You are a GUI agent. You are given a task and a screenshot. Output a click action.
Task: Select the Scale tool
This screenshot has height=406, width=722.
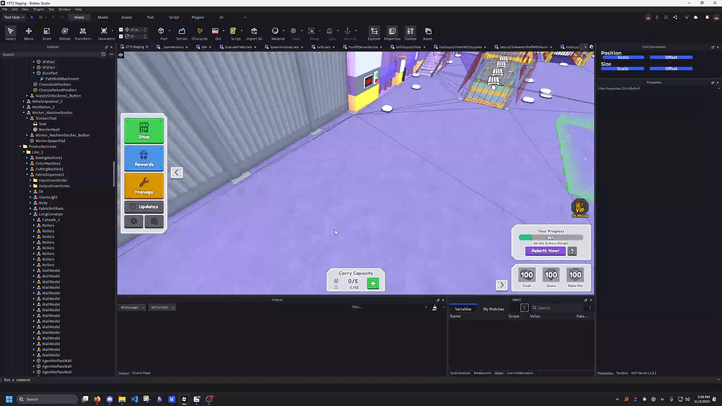[x=47, y=32]
